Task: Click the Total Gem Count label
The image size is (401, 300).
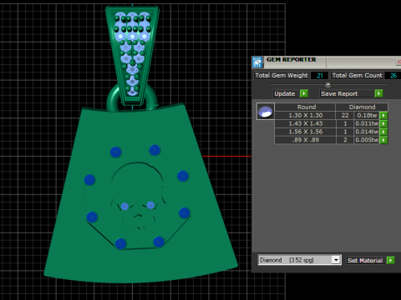Action: point(357,76)
